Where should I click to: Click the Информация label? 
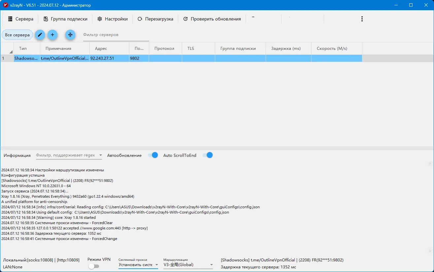click(x=17, y=155)
